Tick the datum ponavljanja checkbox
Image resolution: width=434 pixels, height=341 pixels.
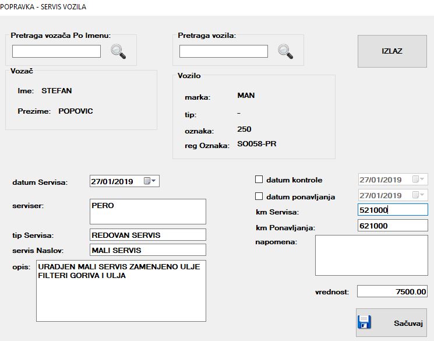pyautogui.click(x=259, y=196)
